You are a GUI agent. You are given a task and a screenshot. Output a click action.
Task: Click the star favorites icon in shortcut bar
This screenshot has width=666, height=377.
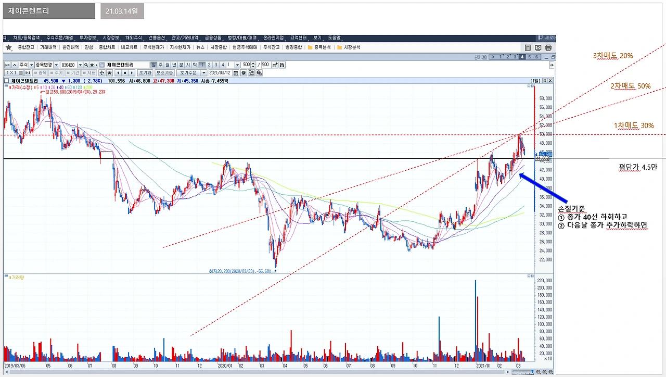9,47
